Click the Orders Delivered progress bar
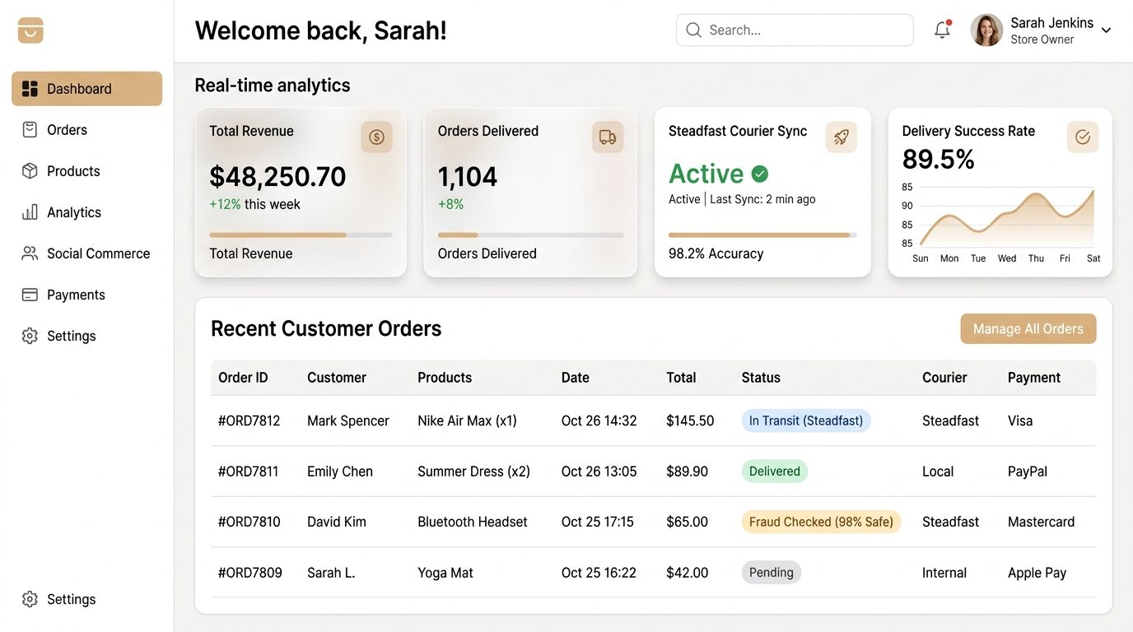Screen dimensions: 1133x632 [530, 235]
